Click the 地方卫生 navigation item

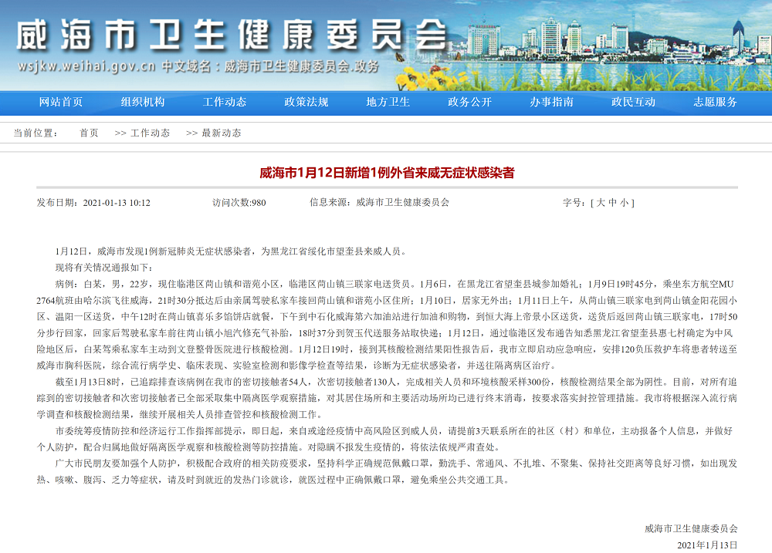[388, 102]
